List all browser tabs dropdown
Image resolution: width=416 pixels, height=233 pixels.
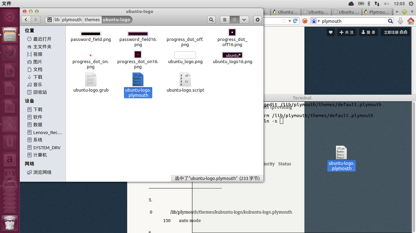[x=412, y=12]
